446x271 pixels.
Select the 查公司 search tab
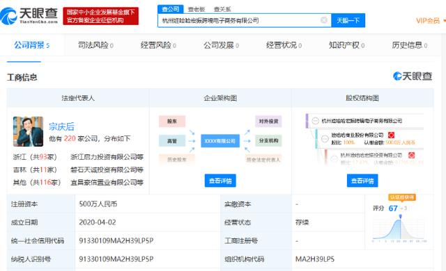pos(170,9)
